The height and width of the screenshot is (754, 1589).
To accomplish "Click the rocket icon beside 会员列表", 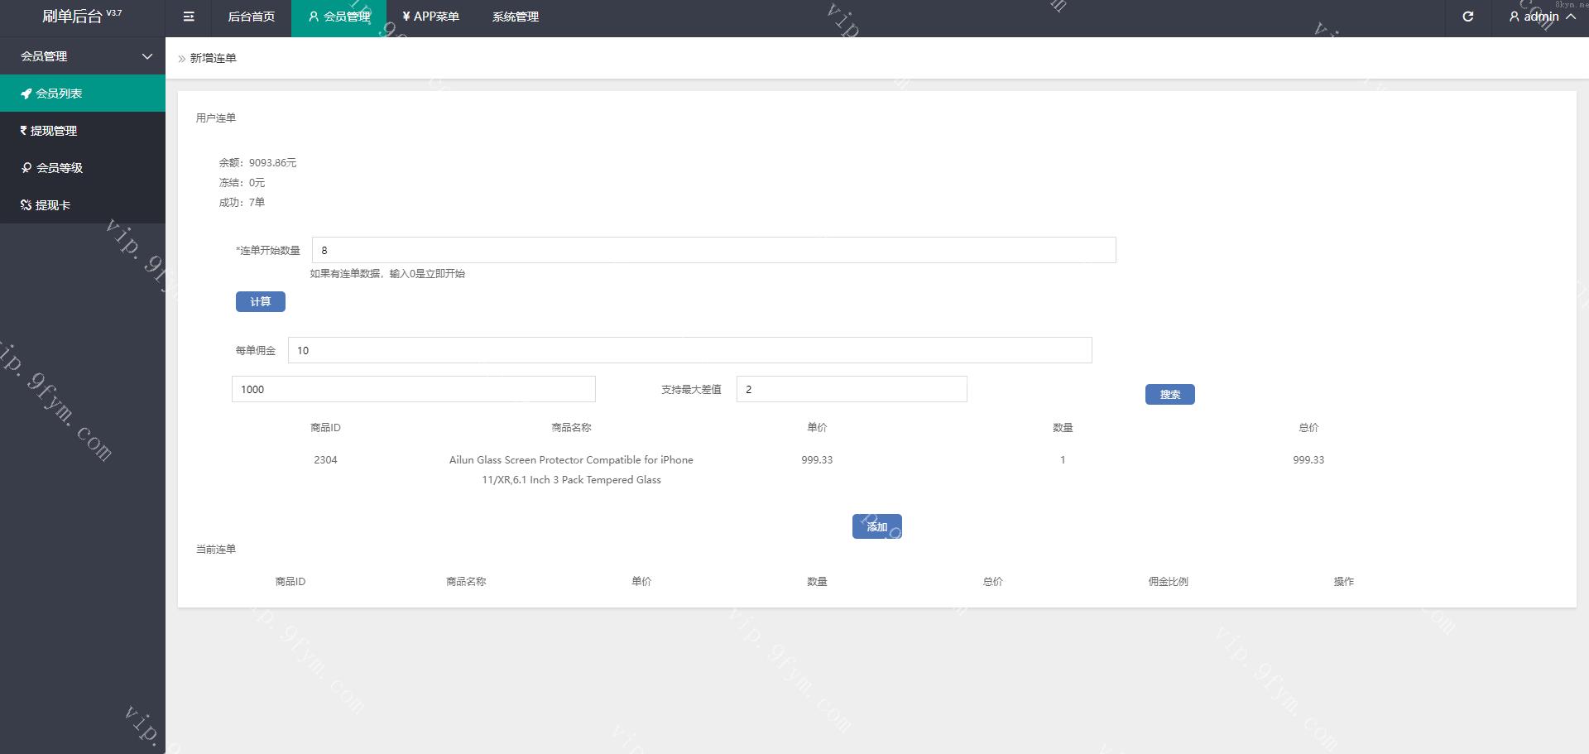I will pyautogui.click(x=26, y=94).
